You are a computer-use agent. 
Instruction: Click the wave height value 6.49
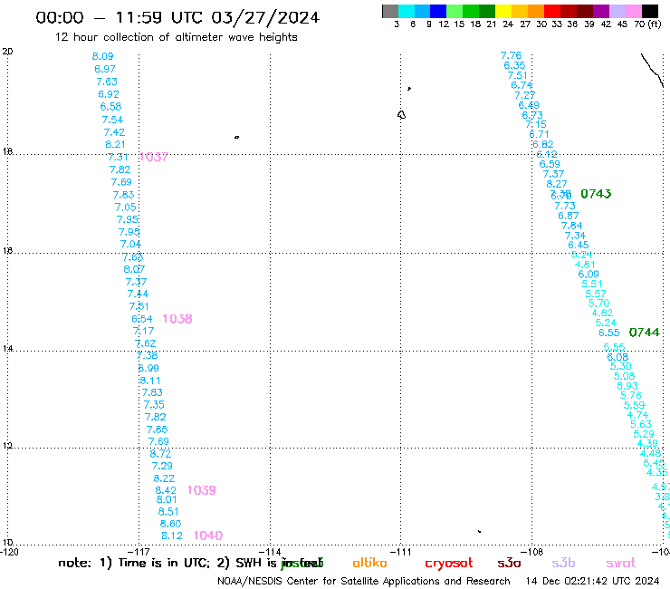point(529,105)
